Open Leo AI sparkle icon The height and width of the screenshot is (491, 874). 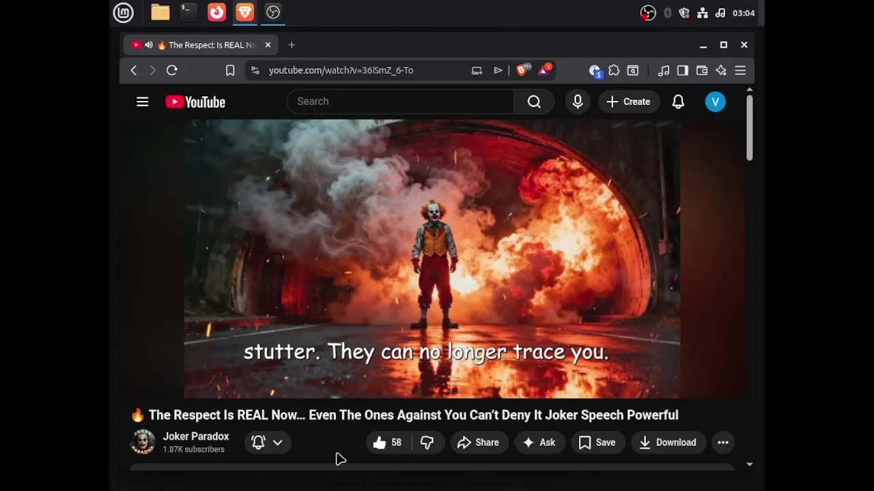coord(721,70)
